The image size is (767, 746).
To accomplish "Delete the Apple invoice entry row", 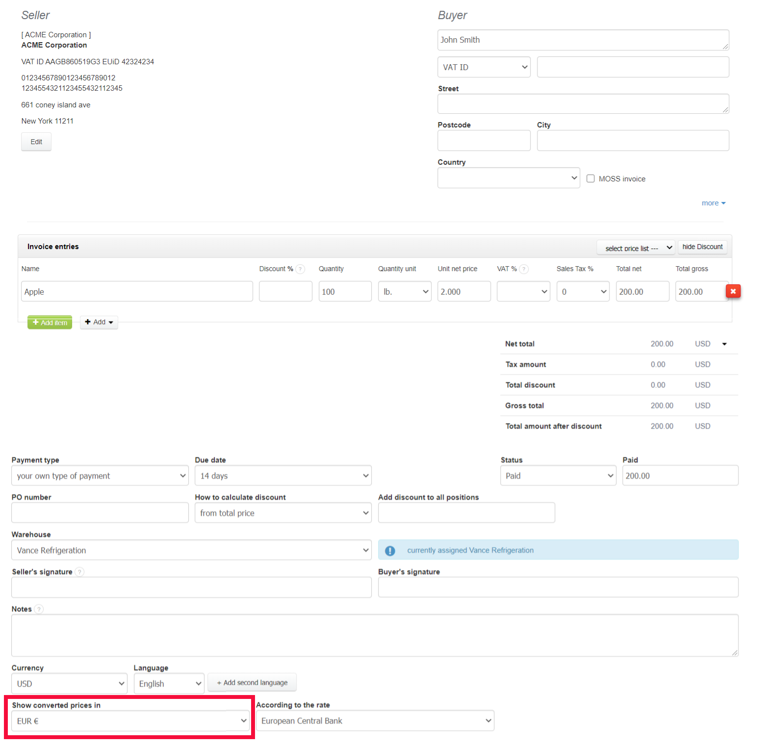I will click(733, 291).
